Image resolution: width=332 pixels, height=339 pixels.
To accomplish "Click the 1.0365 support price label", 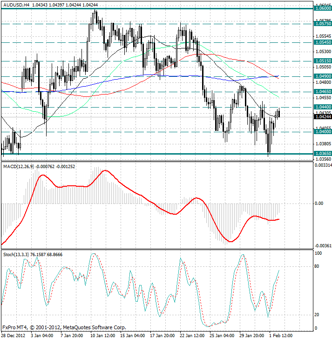I will click(x=323, y=153).
